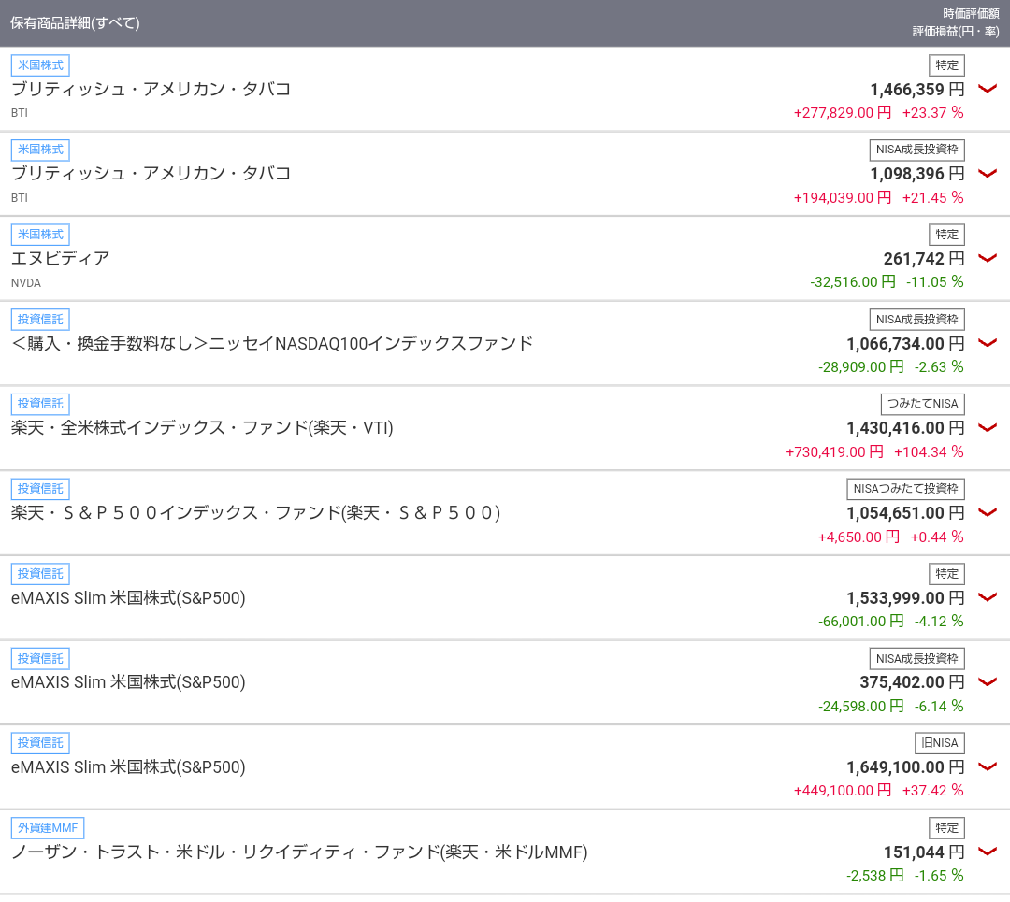1010x902 pixels.
Task: Expand the BTI row valued 1,466,359 円
Action: coord(988,89)
